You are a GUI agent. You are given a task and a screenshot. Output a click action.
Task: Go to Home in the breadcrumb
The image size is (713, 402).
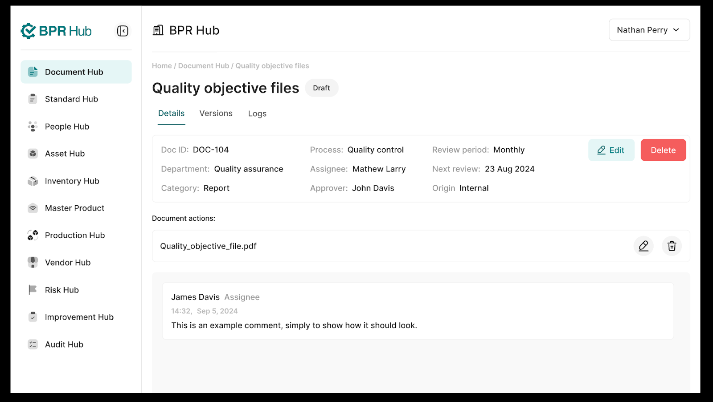tap(162, 66)
